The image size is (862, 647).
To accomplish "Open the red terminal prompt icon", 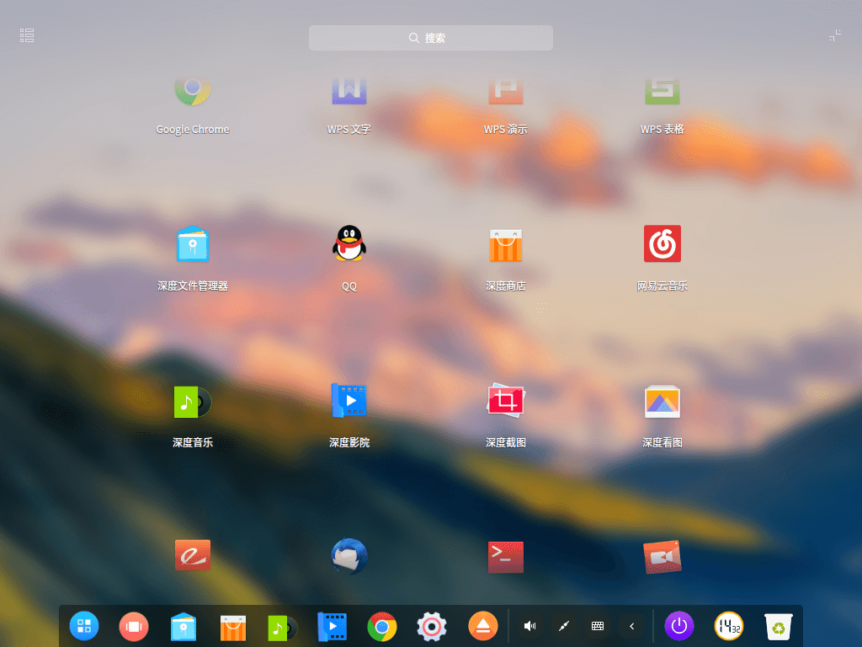I will point(506,557).
